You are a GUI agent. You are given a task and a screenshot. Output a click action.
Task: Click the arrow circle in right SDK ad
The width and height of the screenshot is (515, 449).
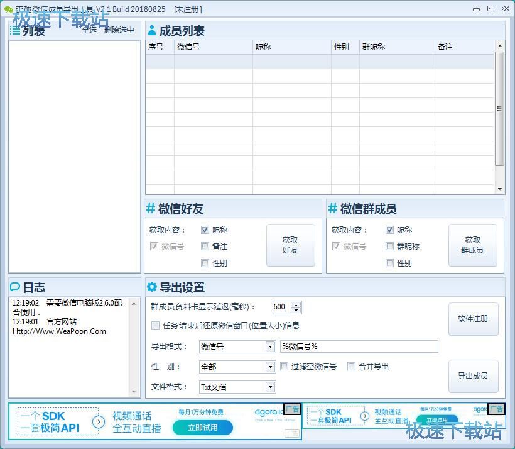click(x=364, y=416)
